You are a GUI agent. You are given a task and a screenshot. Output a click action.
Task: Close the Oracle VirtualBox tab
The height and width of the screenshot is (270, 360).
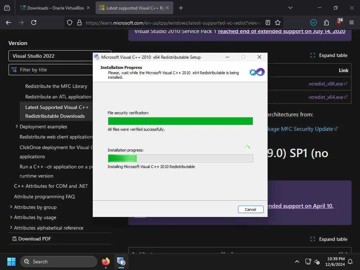[x=88, y=8]
